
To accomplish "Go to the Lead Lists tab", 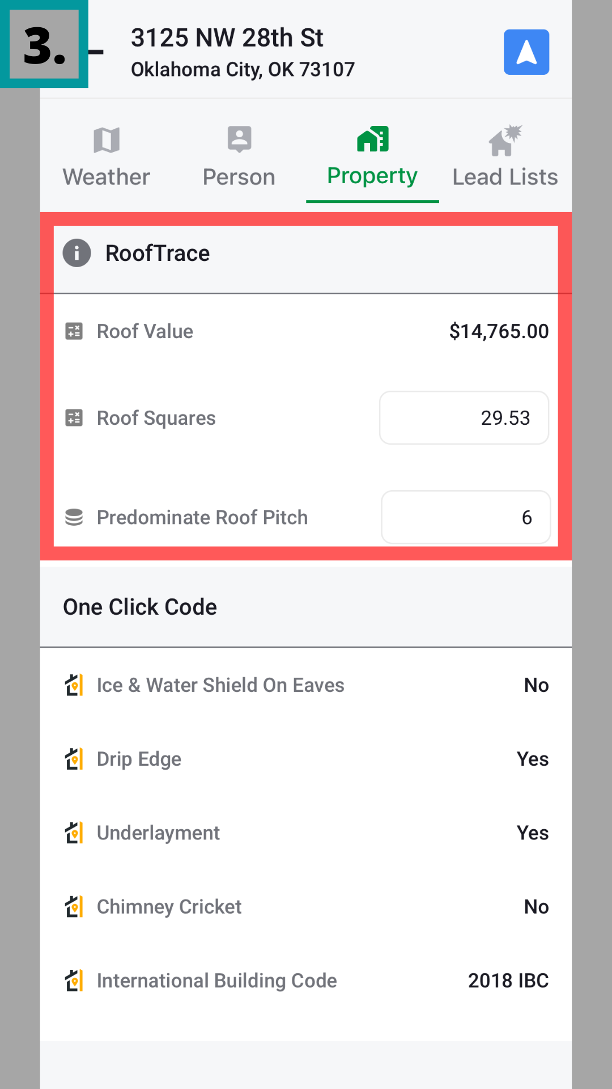I will [x=505, y=157].
